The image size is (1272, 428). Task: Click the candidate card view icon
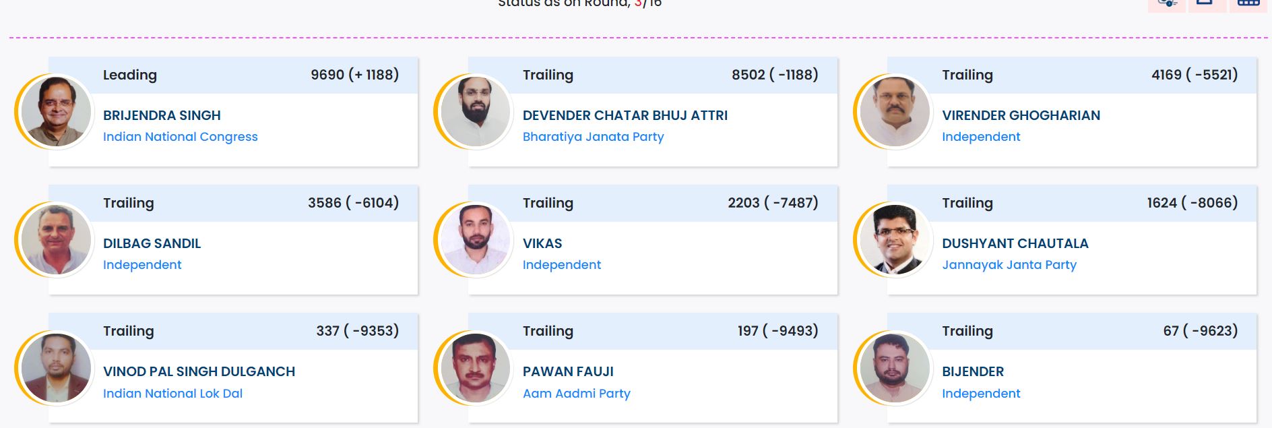pyautogui.click(x=1166, y=4)
